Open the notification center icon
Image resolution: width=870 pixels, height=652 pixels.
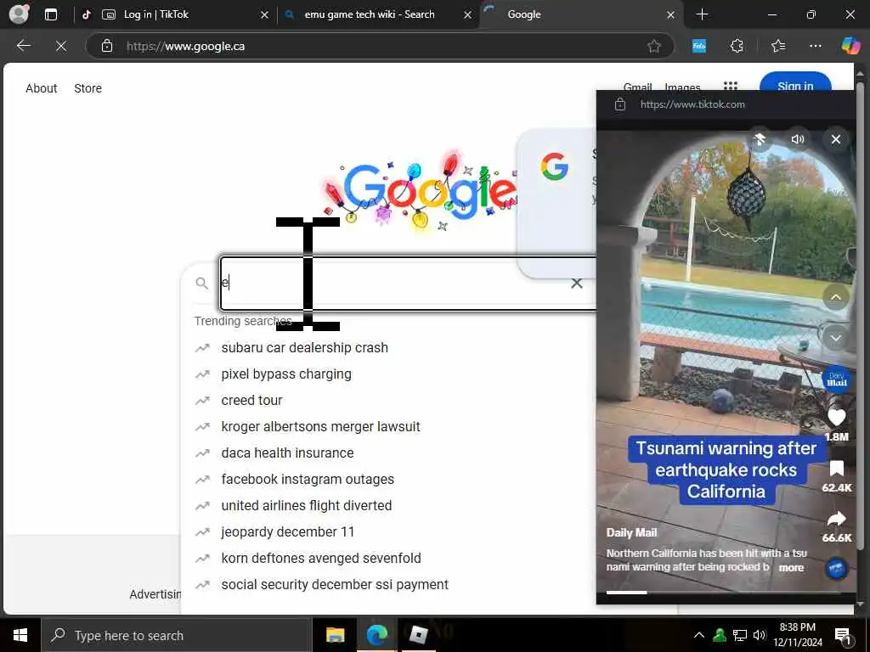click(844, 637)
